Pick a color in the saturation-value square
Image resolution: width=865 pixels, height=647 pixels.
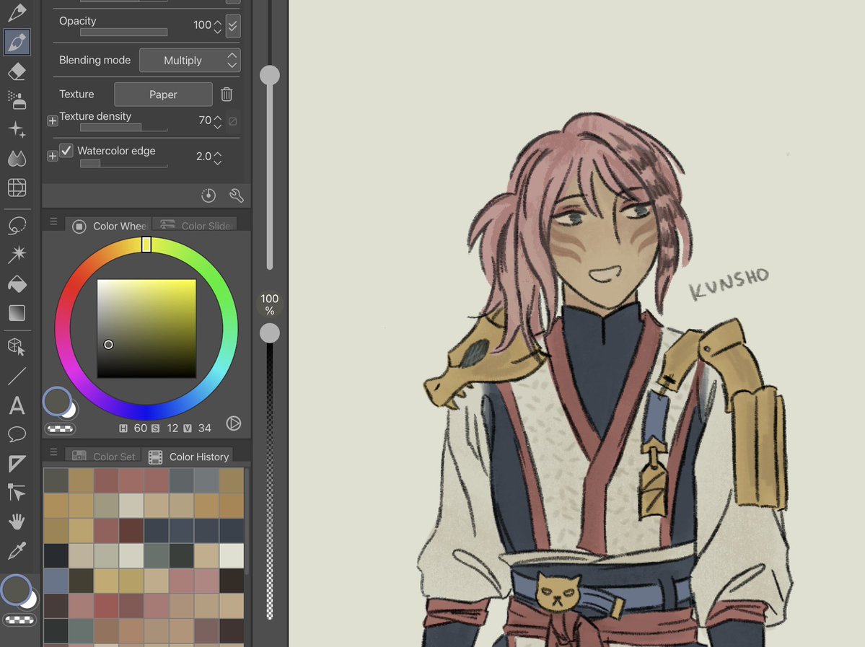[146, 329]
